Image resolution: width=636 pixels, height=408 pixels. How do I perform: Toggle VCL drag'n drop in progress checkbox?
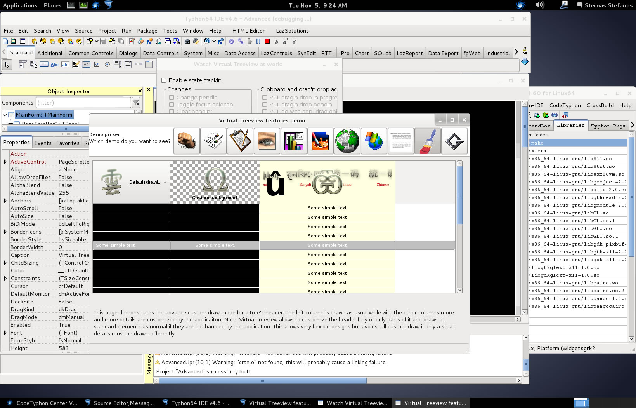point(265,98)
